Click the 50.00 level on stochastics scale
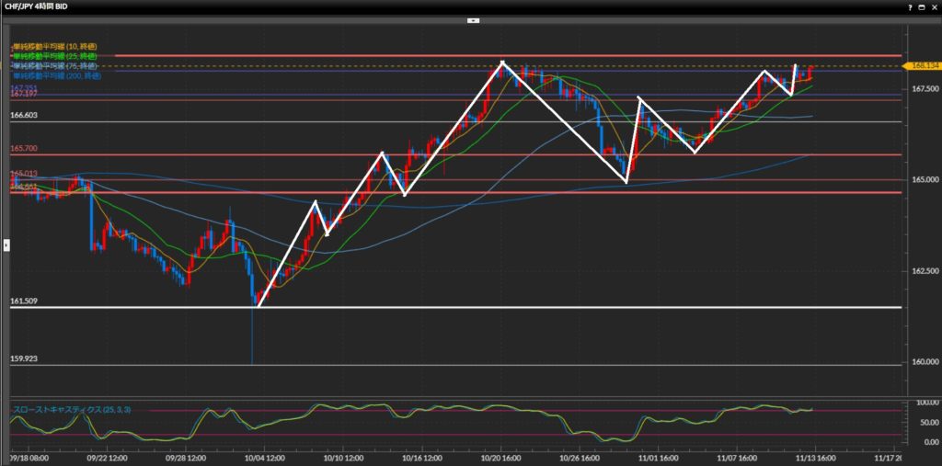This screenshot has height=466, width=942. tap(923, 421)
